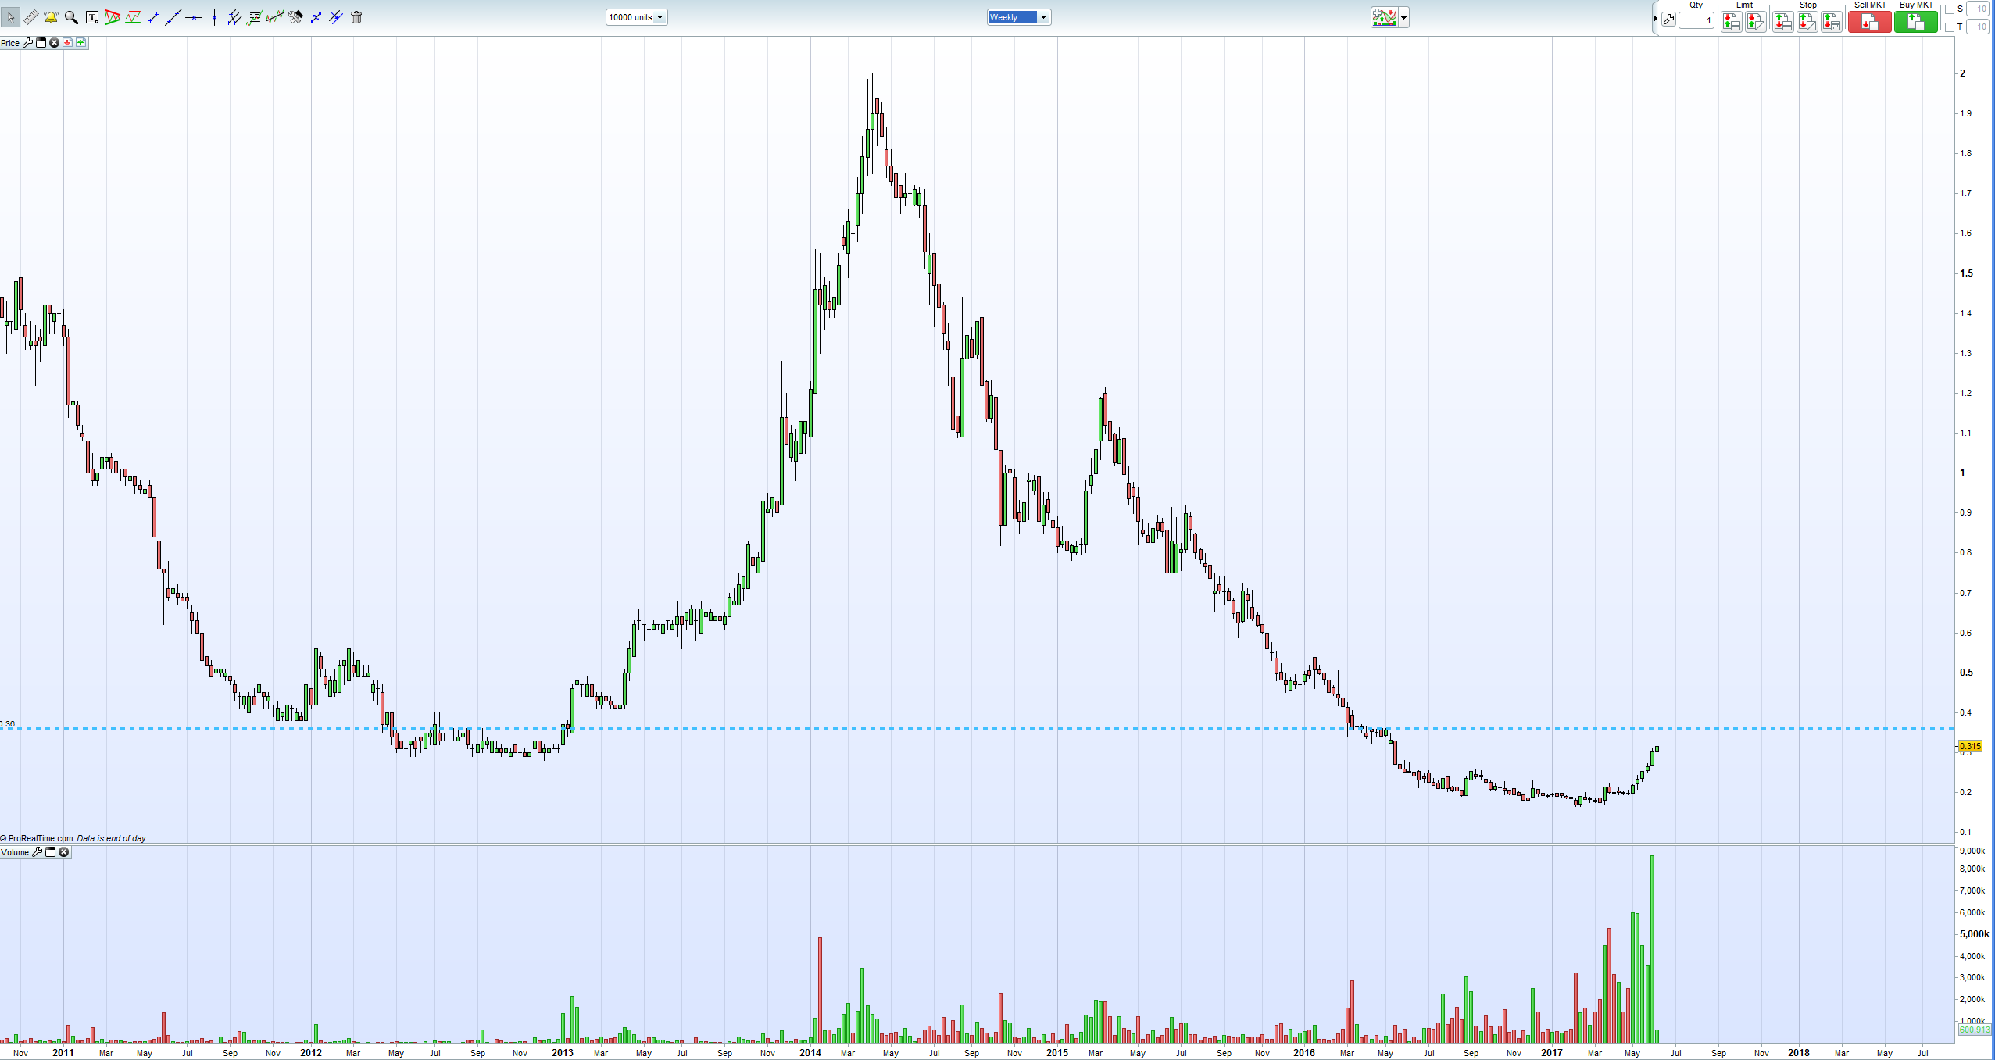Select the text annotation tool

(x=91, y=17)
